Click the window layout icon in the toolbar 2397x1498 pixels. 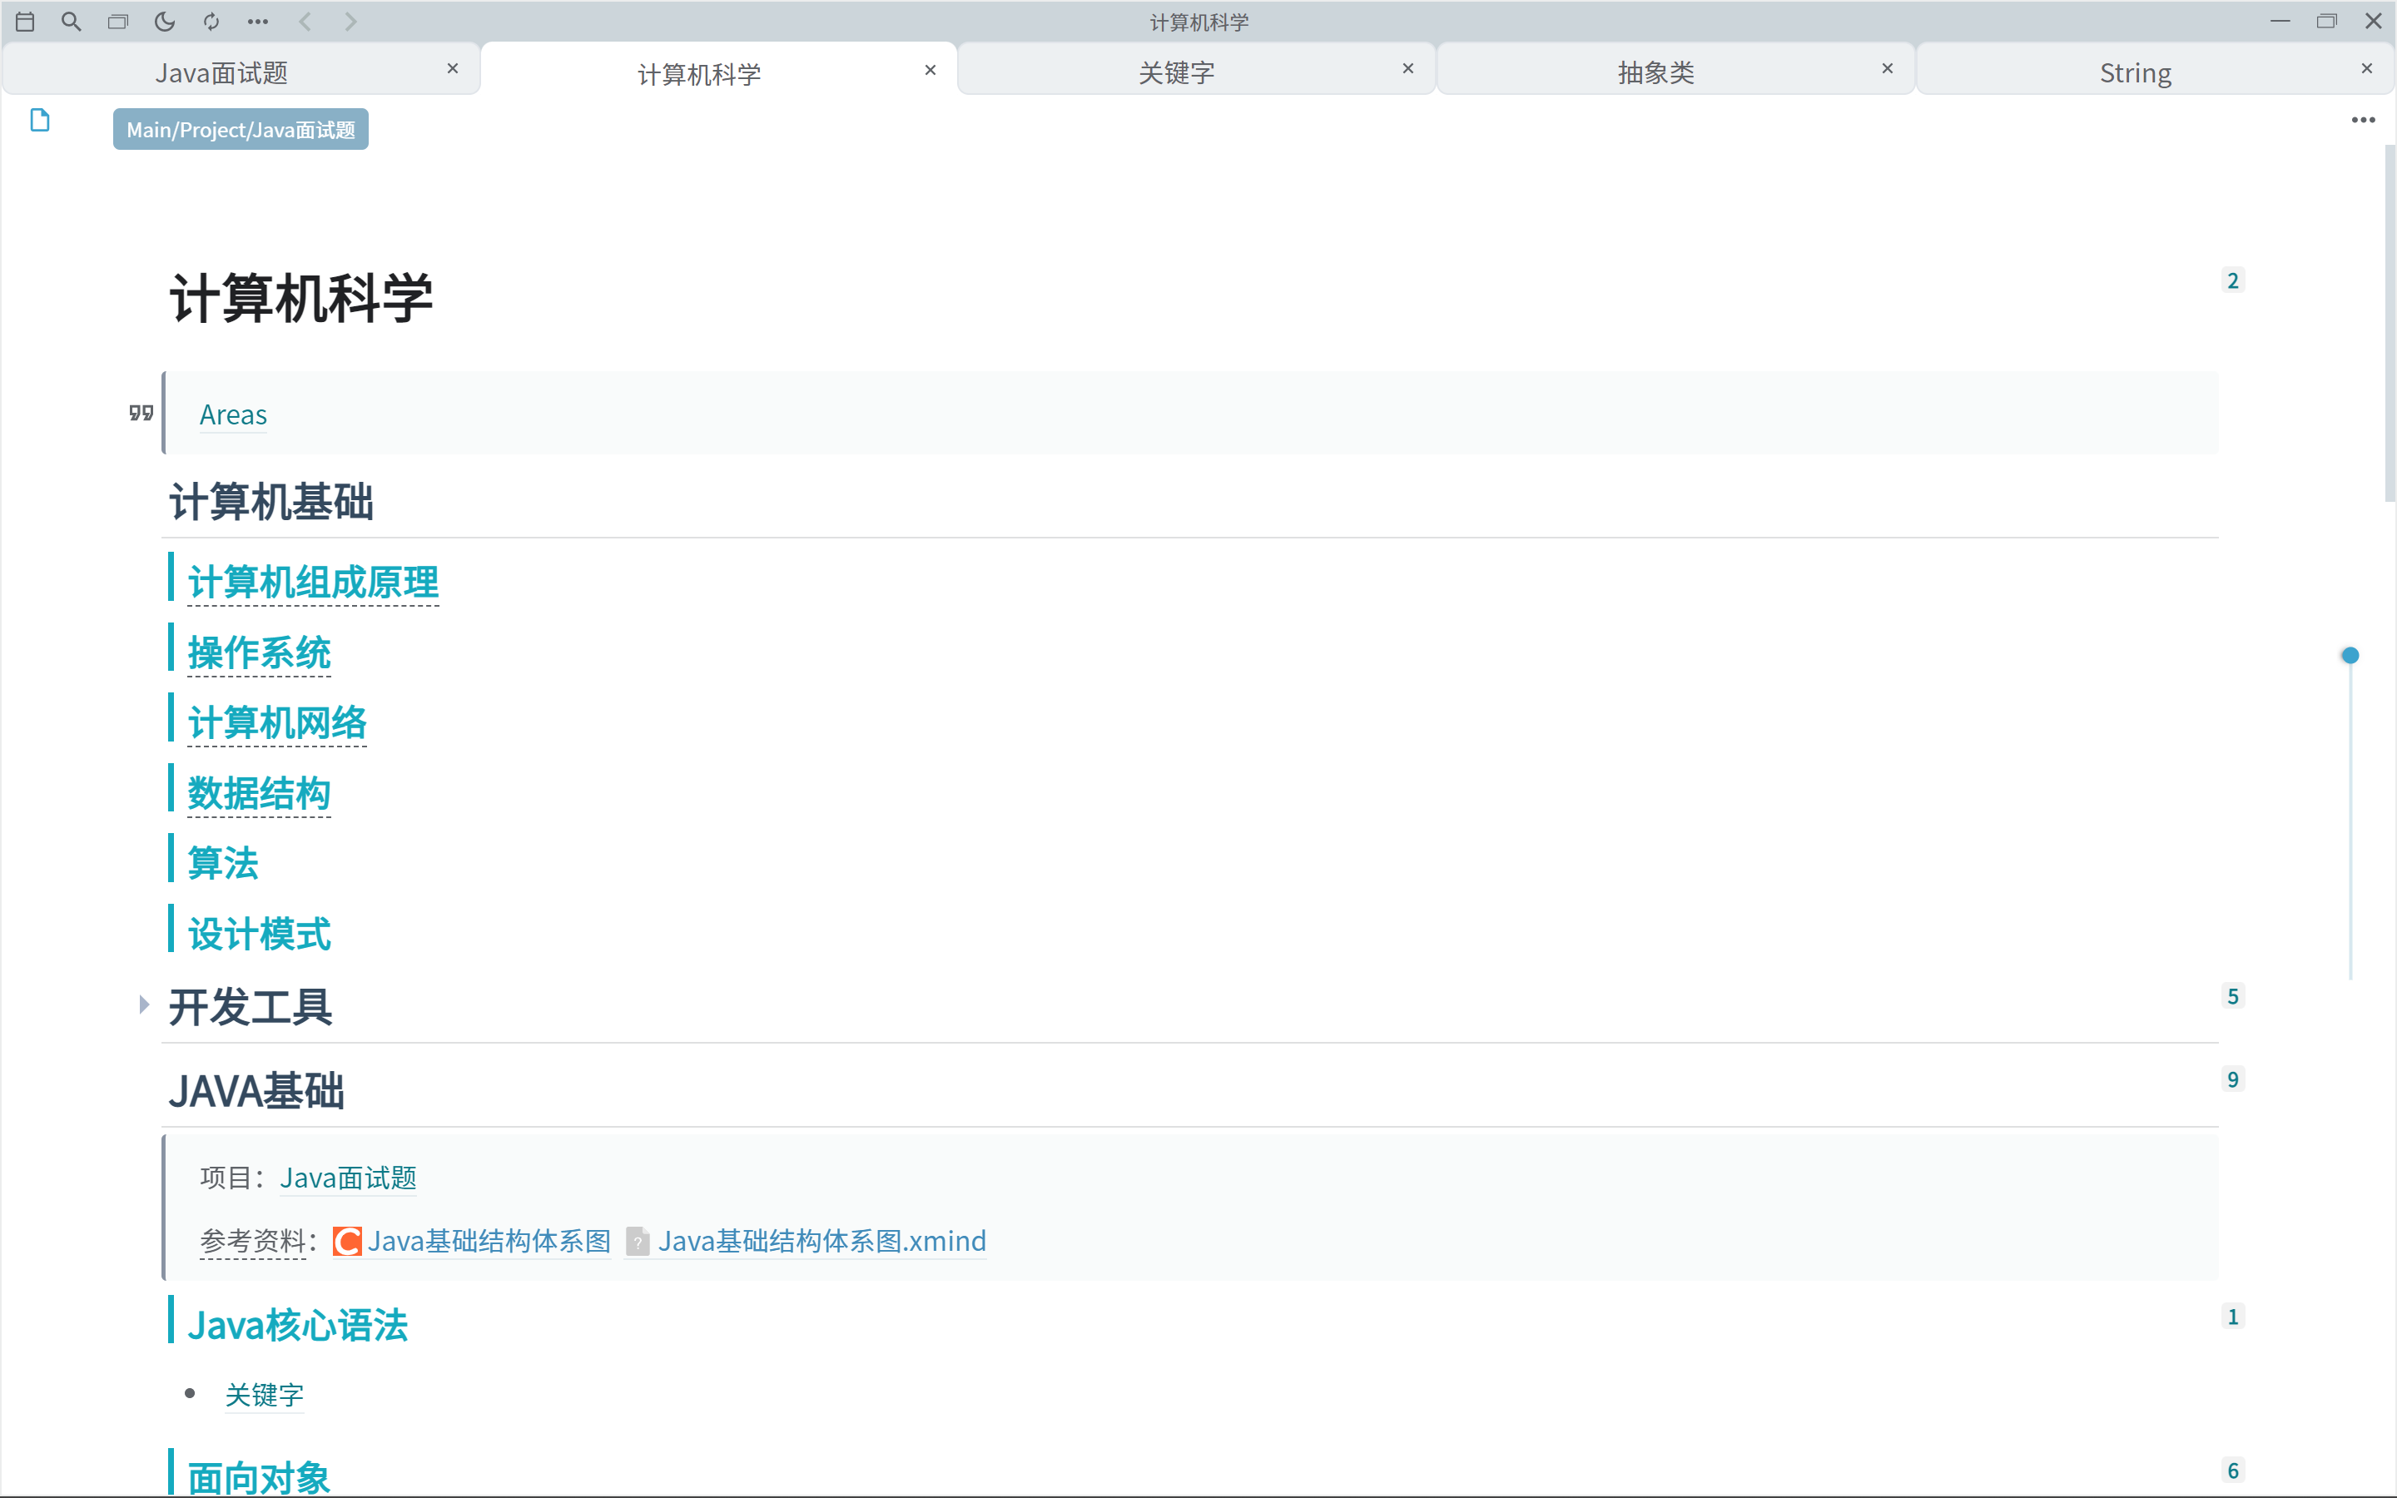point(118,21)
